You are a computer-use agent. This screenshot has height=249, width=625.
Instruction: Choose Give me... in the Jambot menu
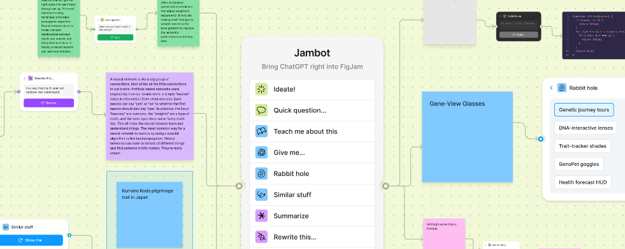coord(312,152)
